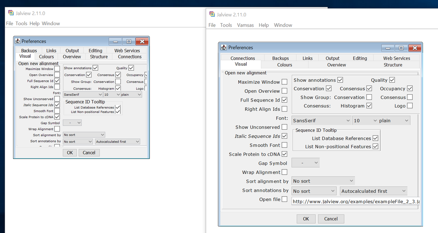The image size is (438, 233).
Task: Select Visual tab in right Preferences
Action: point(241,64)
